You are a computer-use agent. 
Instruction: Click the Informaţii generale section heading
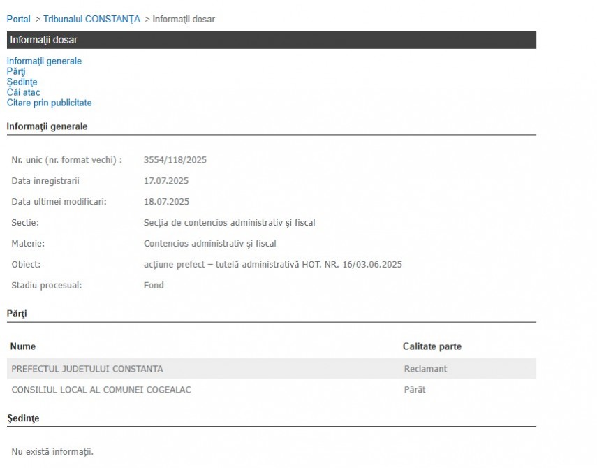(x=47, y=126)
